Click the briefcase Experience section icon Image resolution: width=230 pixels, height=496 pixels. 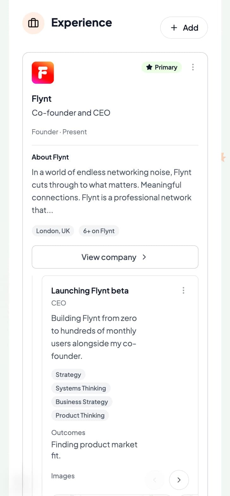tap(33, 23)
